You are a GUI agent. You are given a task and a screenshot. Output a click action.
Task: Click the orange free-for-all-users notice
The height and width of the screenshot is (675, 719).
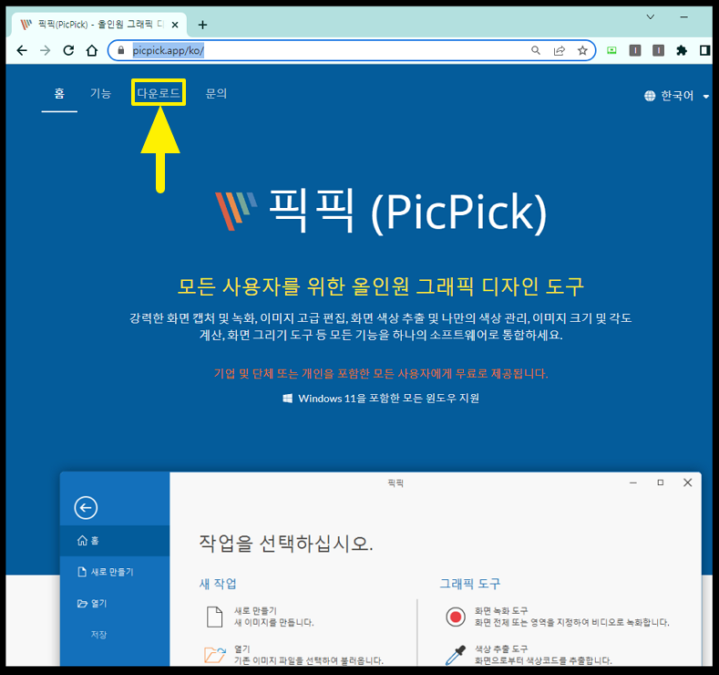click(381, 373)
